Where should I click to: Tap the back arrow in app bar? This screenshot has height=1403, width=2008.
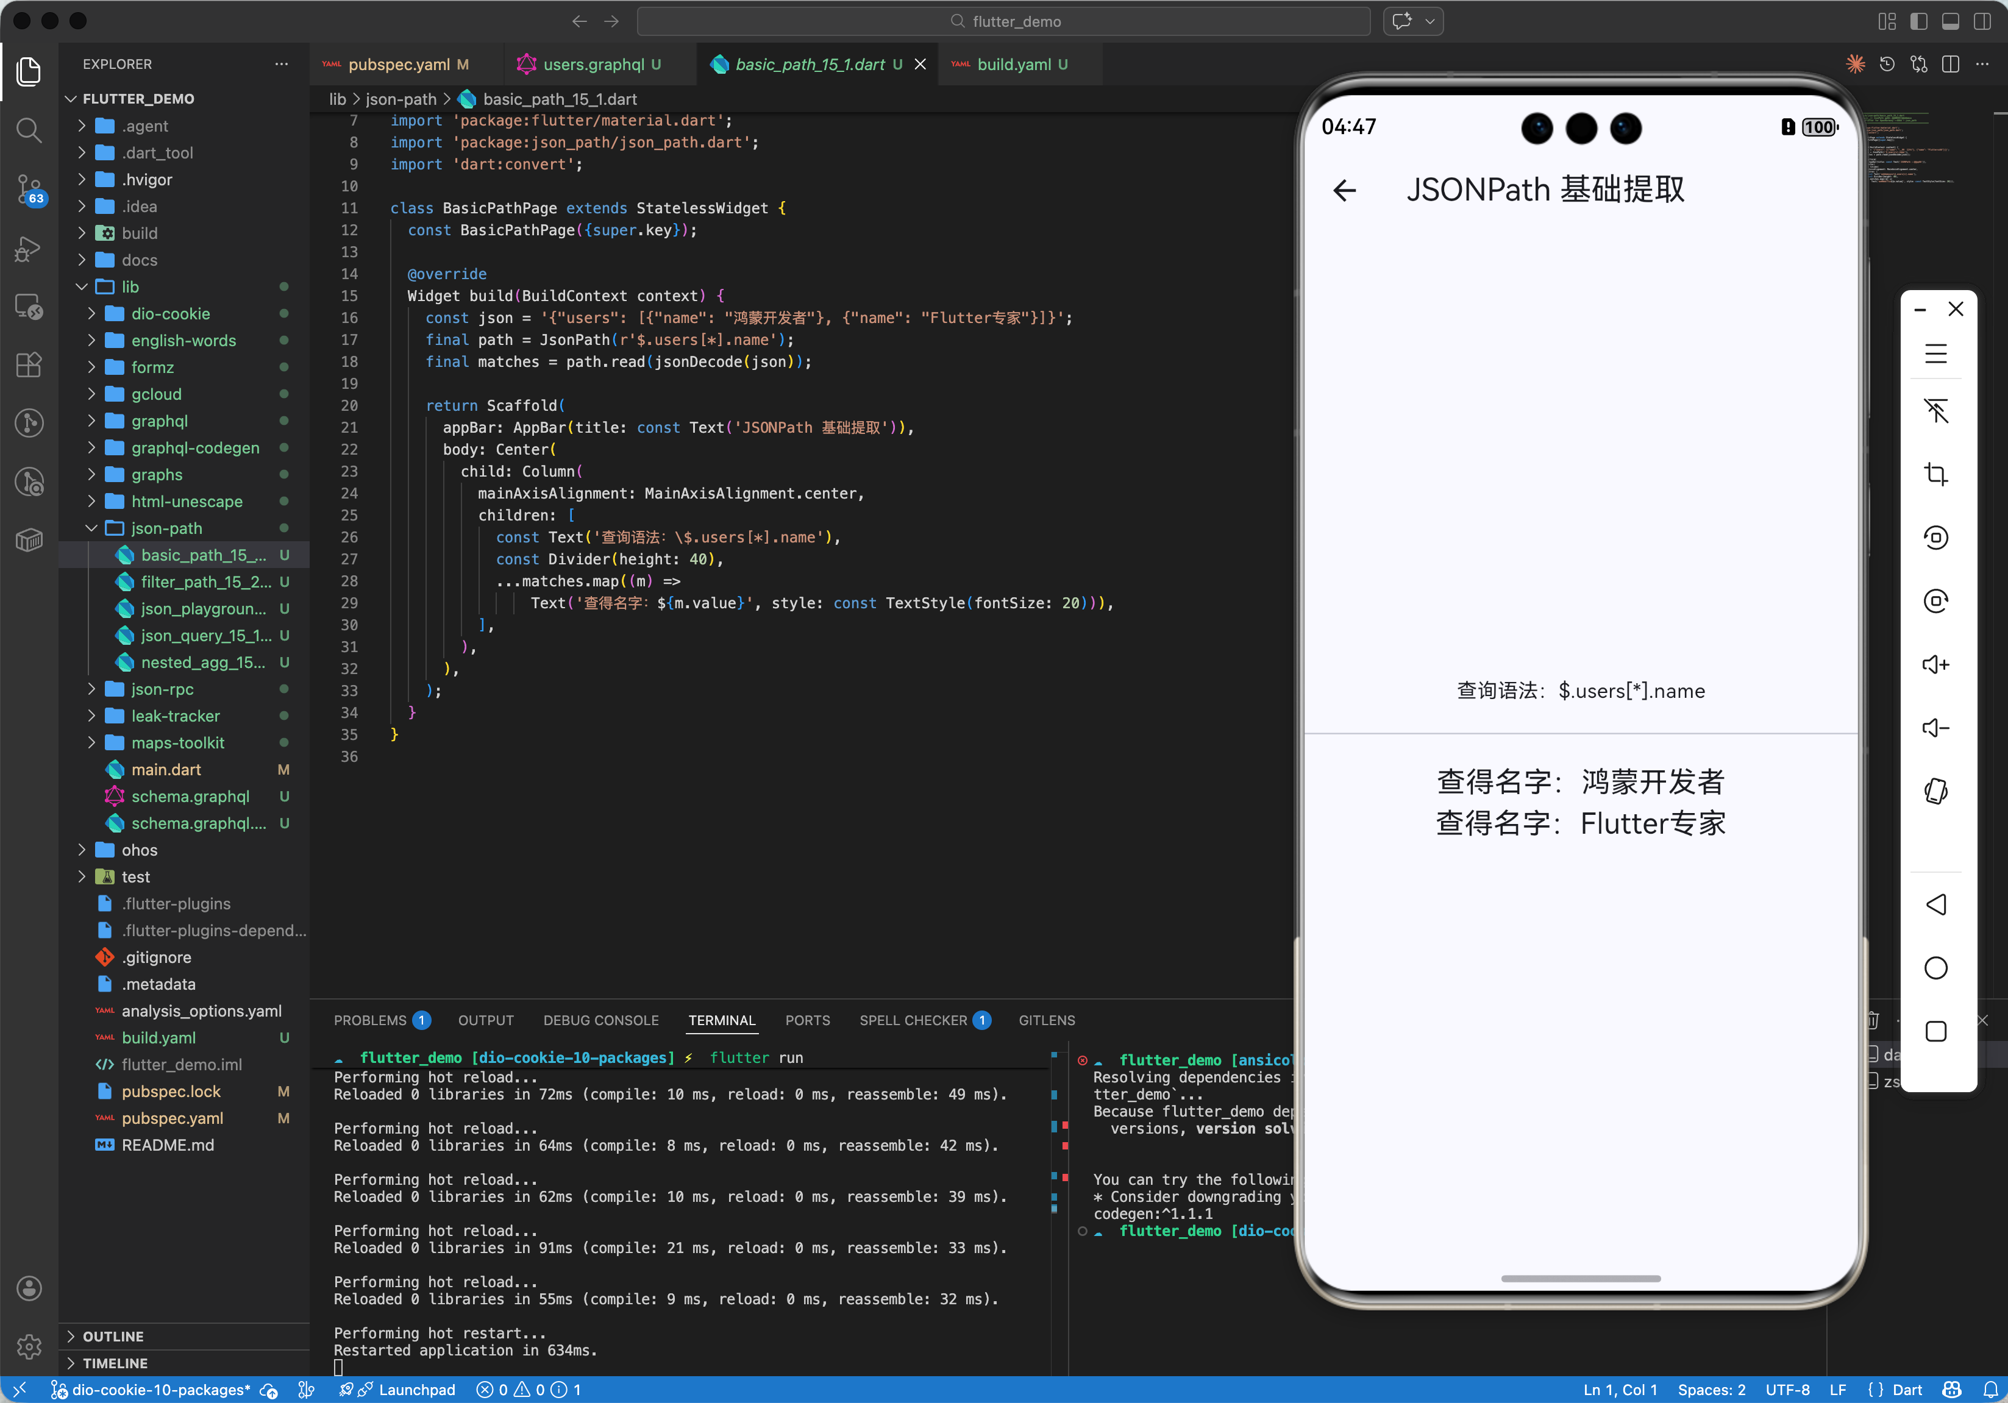tap(1344, 191)
